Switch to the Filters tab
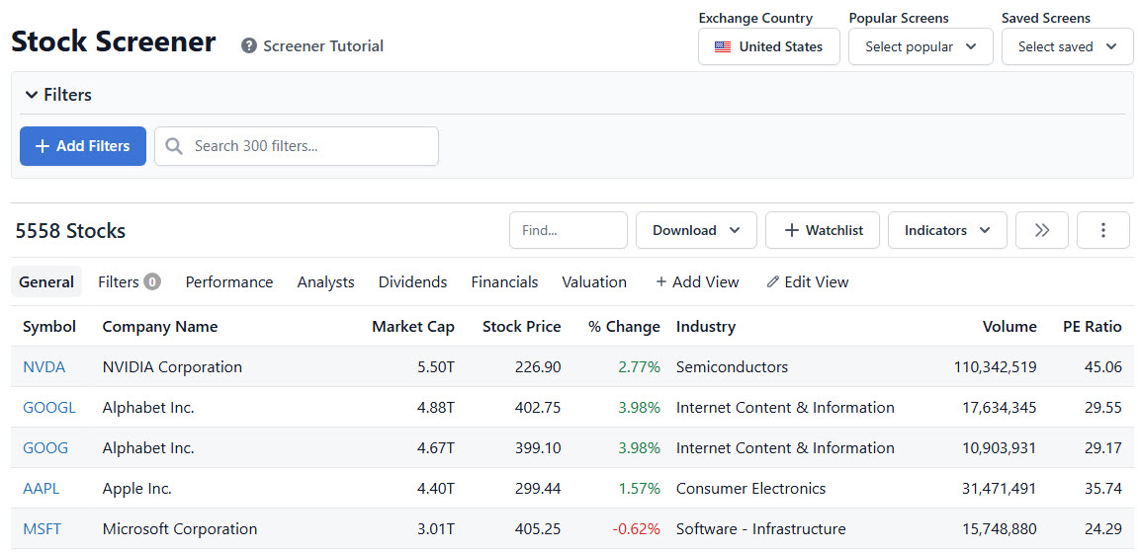The height and width of the screenshot is (552, 1141). pyautogui.click(x=129, y=281)
